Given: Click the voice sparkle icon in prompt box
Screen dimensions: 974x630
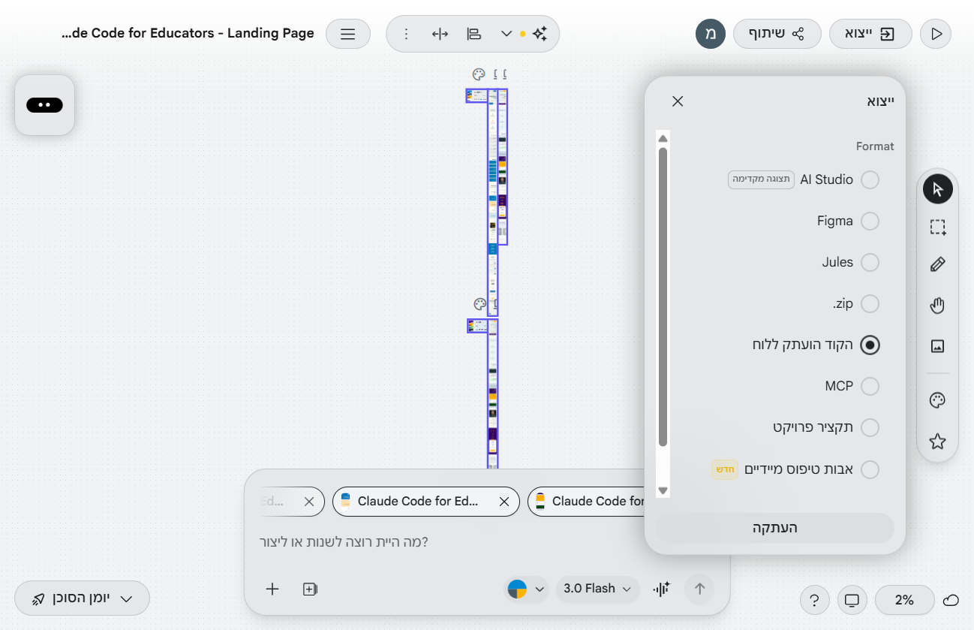Looking at the screenshot, I should tap(661, 589).
